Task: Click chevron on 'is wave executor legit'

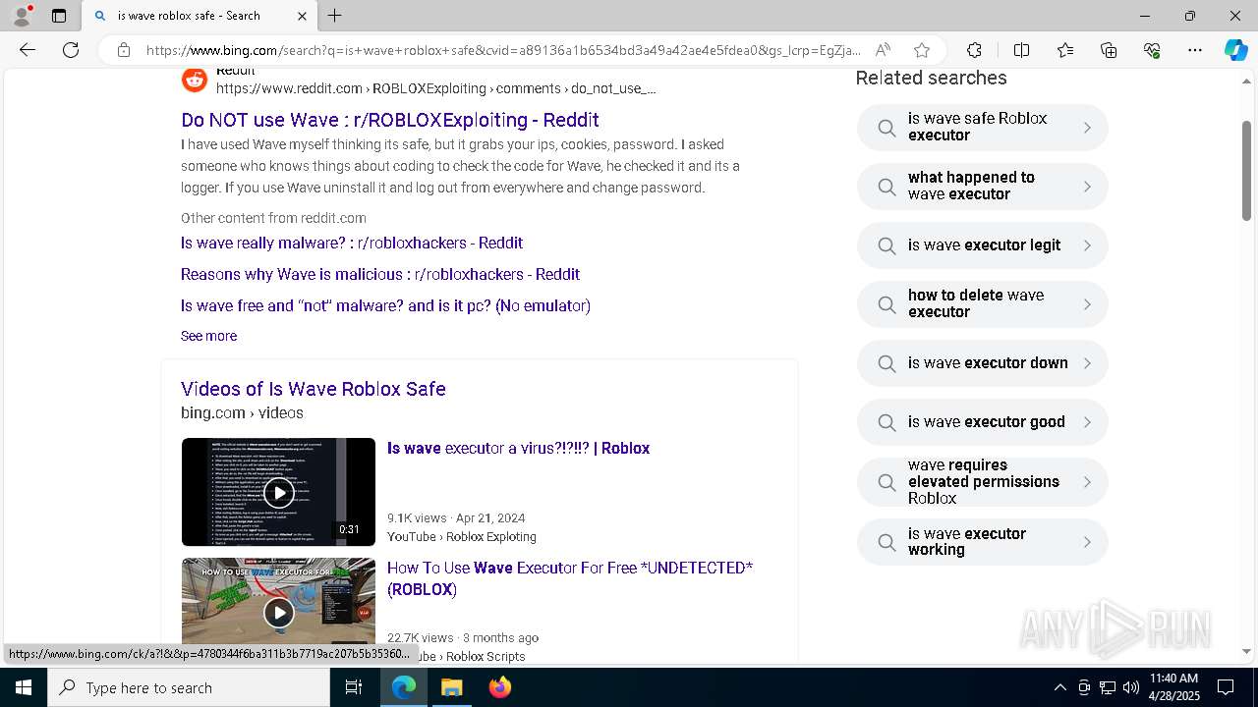Action: coord(1087,245)
